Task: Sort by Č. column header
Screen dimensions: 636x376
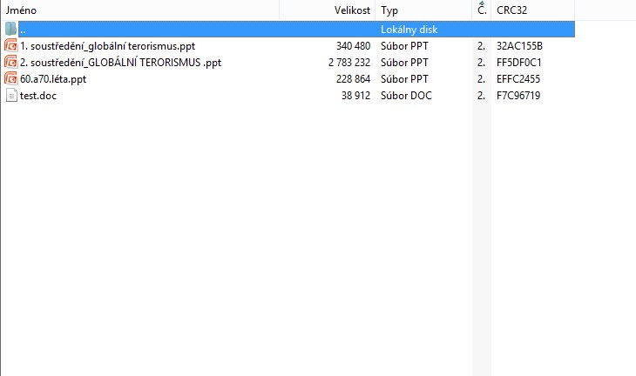Action: click(482, 10)
